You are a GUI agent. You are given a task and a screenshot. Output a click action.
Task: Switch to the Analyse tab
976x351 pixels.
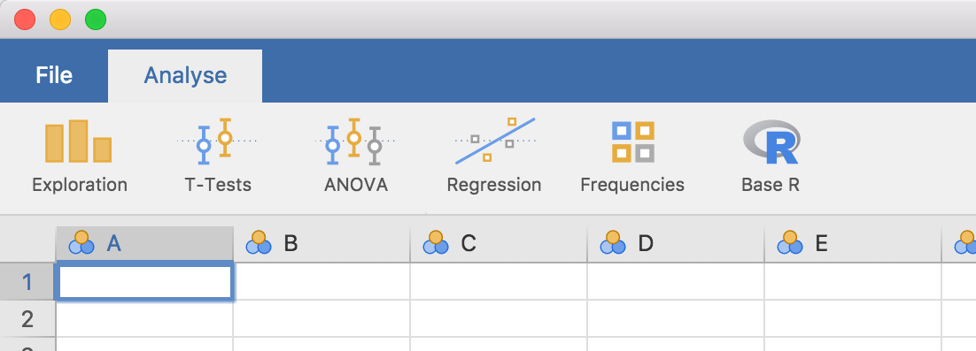coord(185,76)
